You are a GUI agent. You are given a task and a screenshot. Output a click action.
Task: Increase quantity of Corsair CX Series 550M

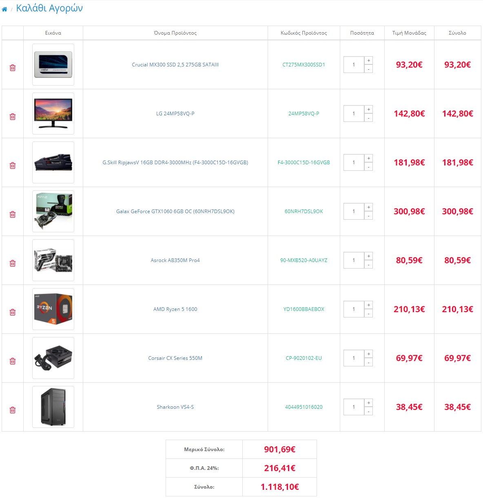[x=369, y=354]
